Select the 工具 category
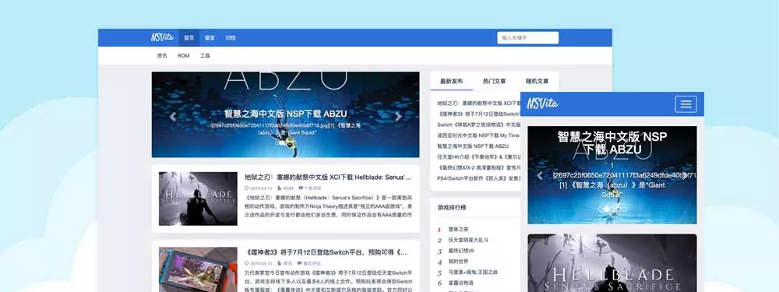This screenshot has height=292, width=779. 205,55
